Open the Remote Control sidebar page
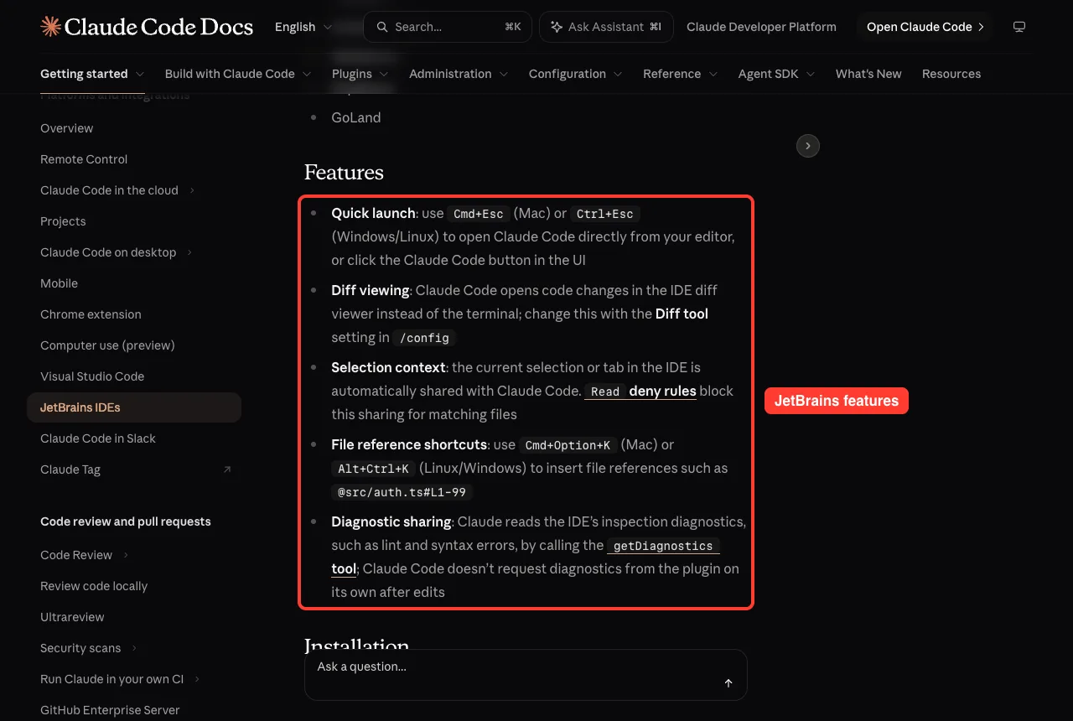 point(84,159)
